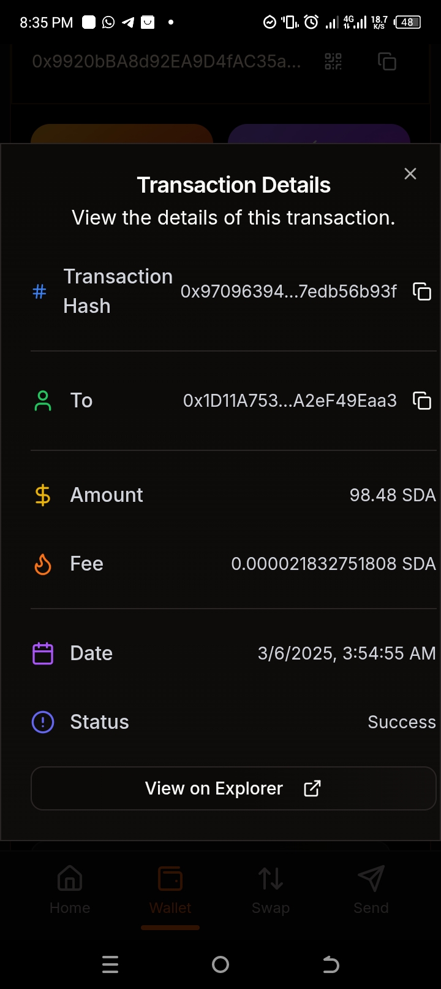This screenshot has height=989, width=441.
Task: Tap the recipient address text
Action: [290, 401]
